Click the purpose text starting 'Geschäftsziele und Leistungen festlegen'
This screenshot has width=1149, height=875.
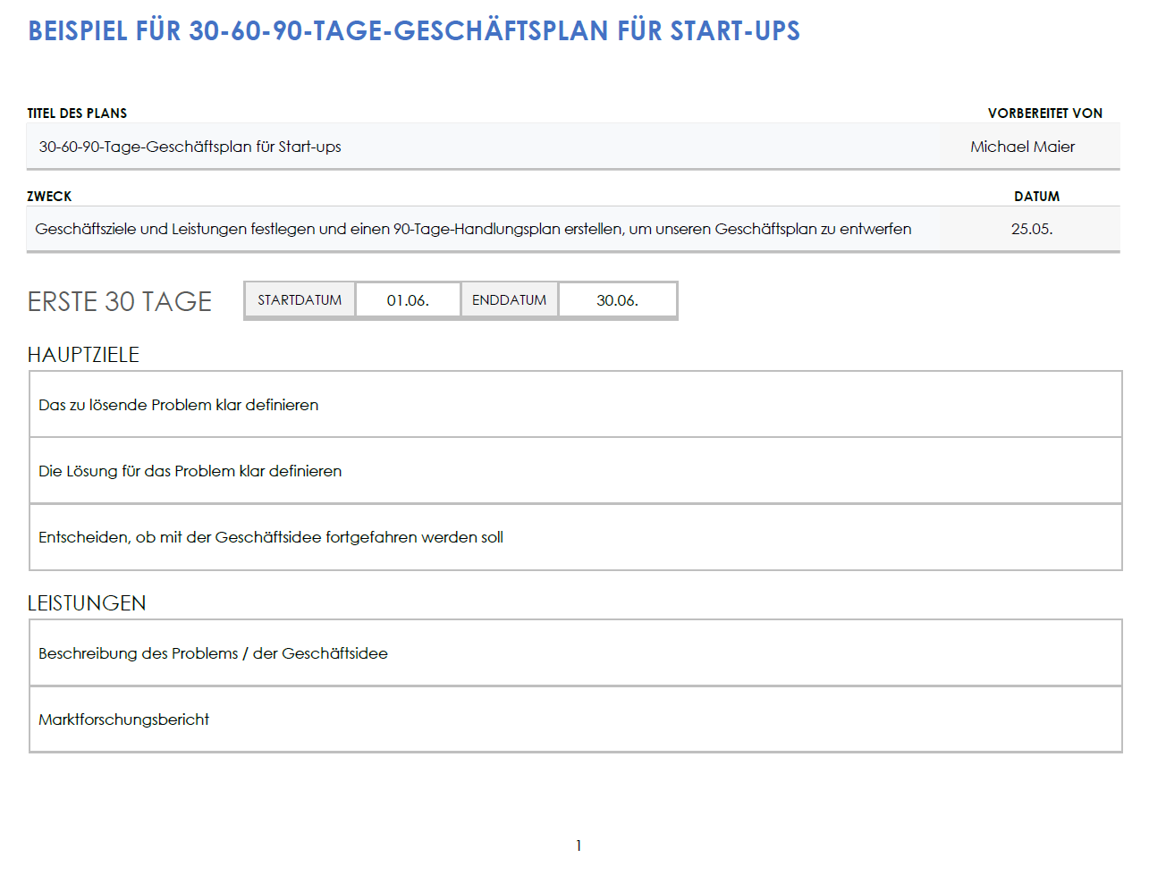tap(473, 229)
